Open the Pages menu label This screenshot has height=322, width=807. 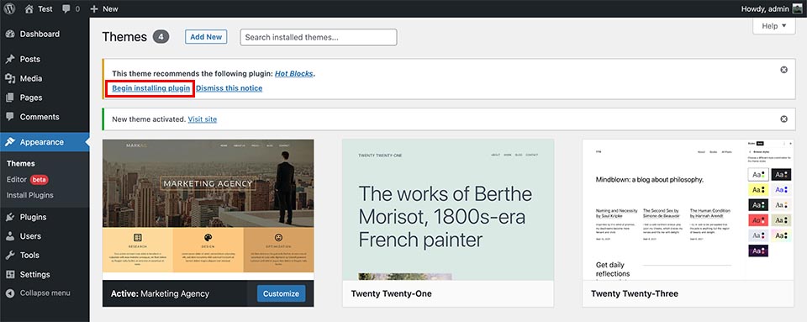point(31,98)
